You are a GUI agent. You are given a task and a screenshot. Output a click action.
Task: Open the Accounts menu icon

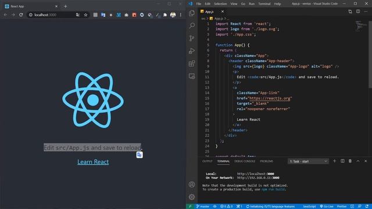tap(192, 185)
